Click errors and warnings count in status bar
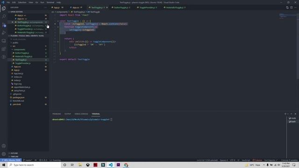 [43, 160]
